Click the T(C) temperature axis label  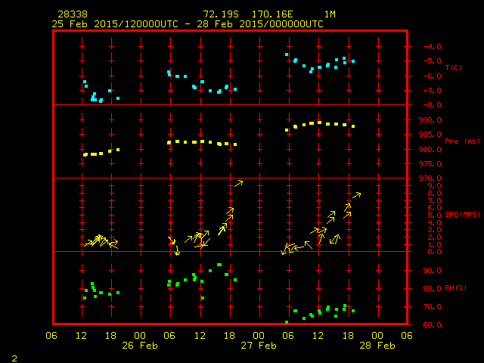(x=453, y=68)
